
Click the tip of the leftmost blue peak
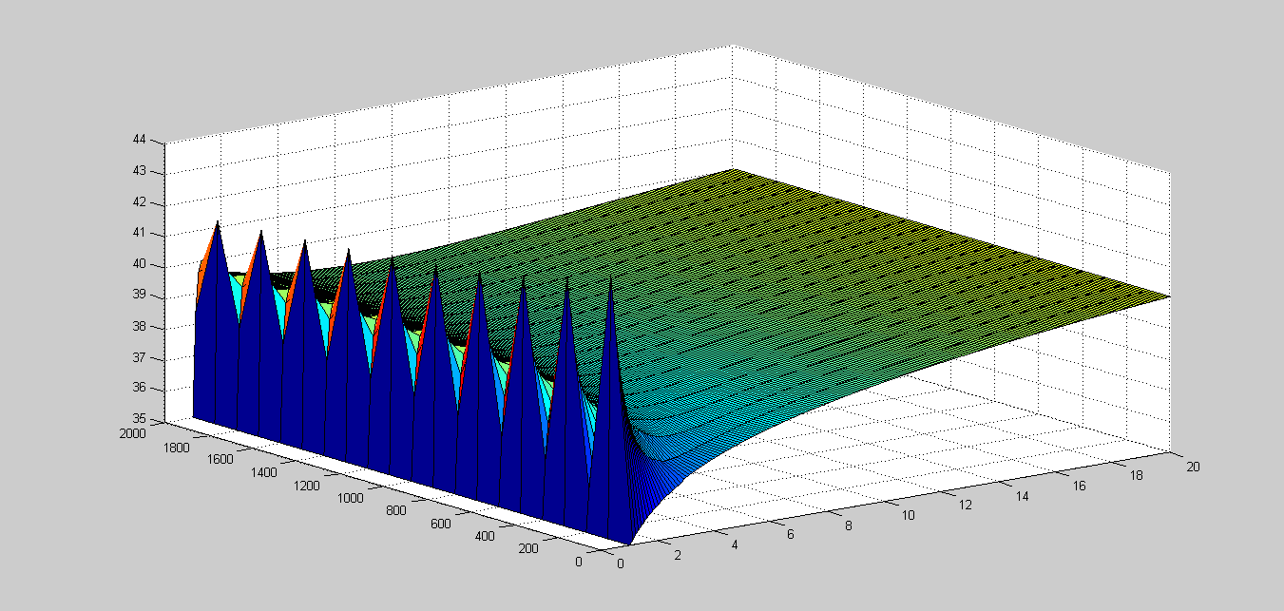point(218,223)
